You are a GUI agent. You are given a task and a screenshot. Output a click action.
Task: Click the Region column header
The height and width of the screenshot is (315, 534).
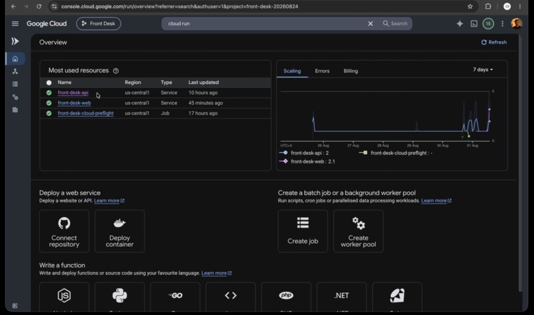(133, 82)
